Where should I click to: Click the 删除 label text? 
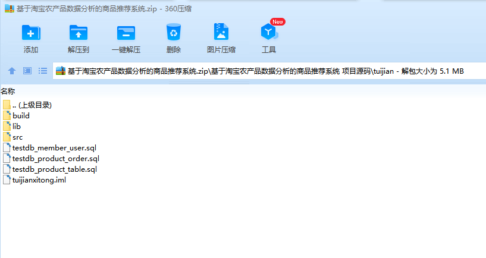(x=174, y=49)
